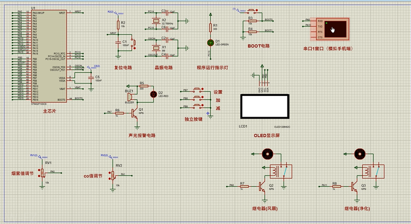Select capacitor C4 near OSCOUT
This screenshot has height=224, width=411.
click(167, 56)
